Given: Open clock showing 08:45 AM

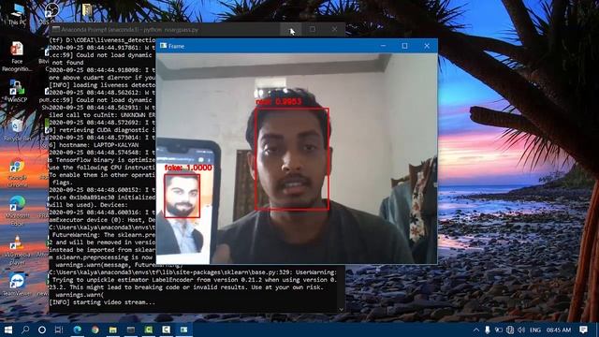Looking at the screenshot, I should tap(558, 330).
